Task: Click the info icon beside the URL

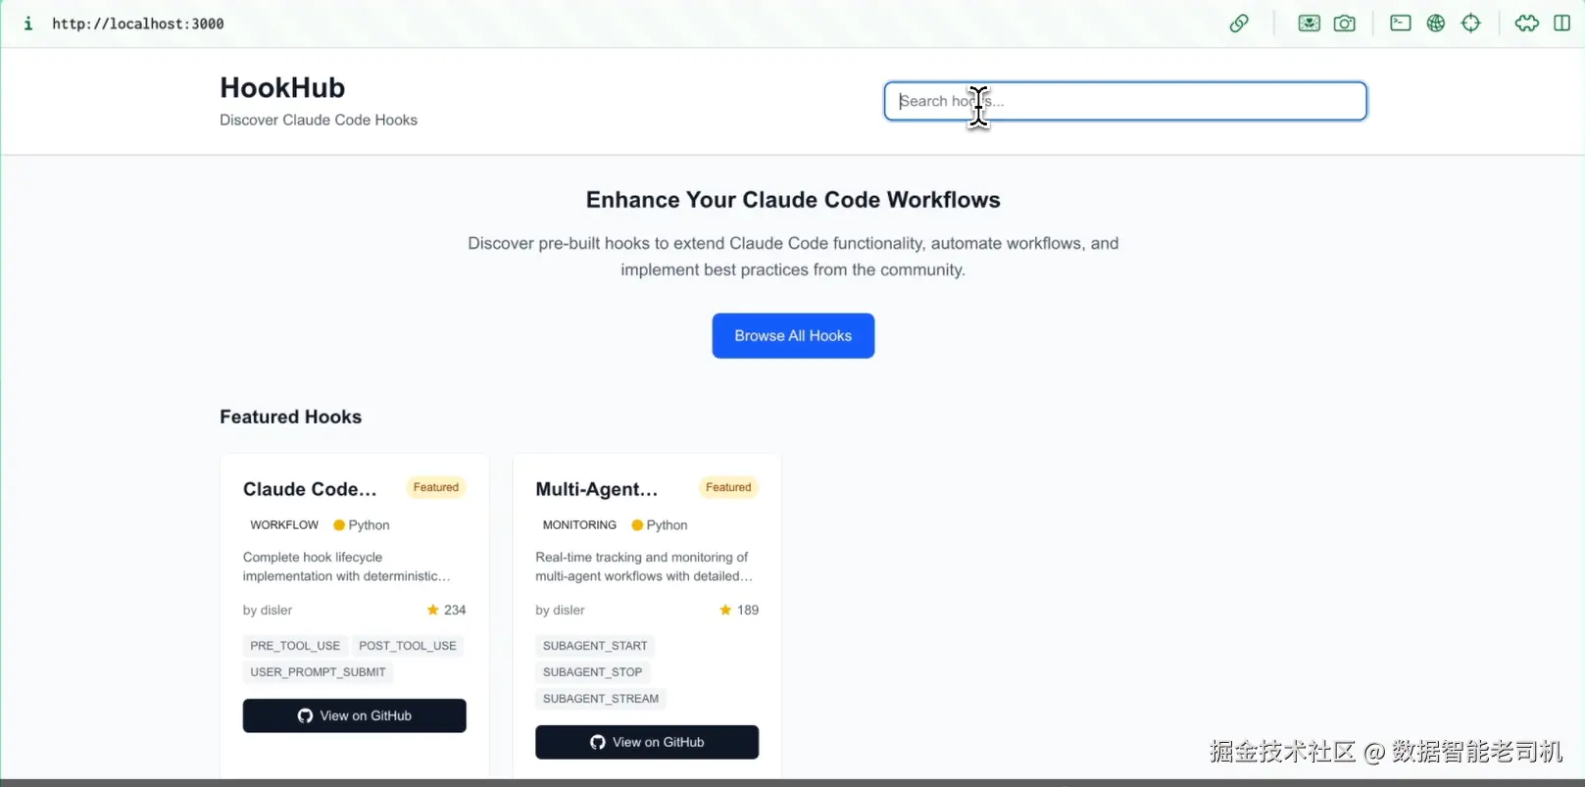Action: coord(28,24)
